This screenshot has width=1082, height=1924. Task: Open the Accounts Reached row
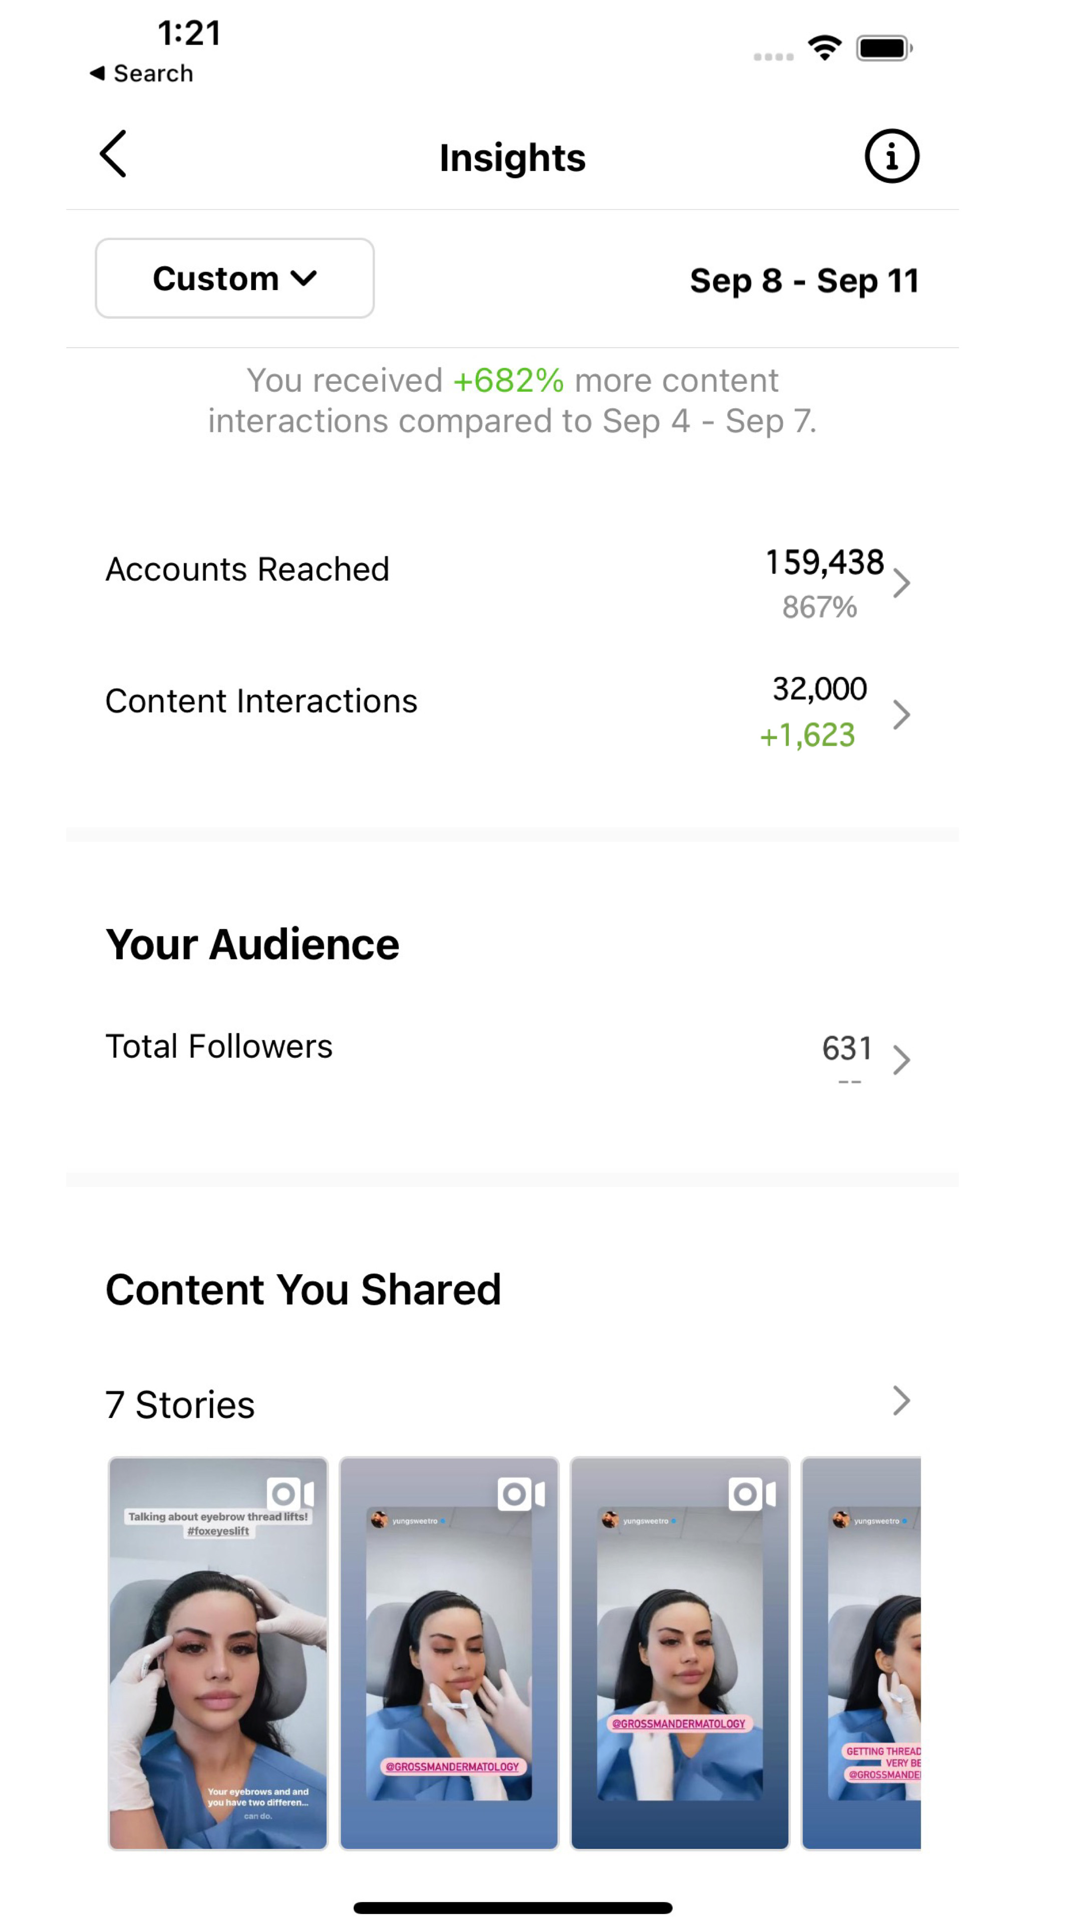pyautogui.click(x=247, y=570)
